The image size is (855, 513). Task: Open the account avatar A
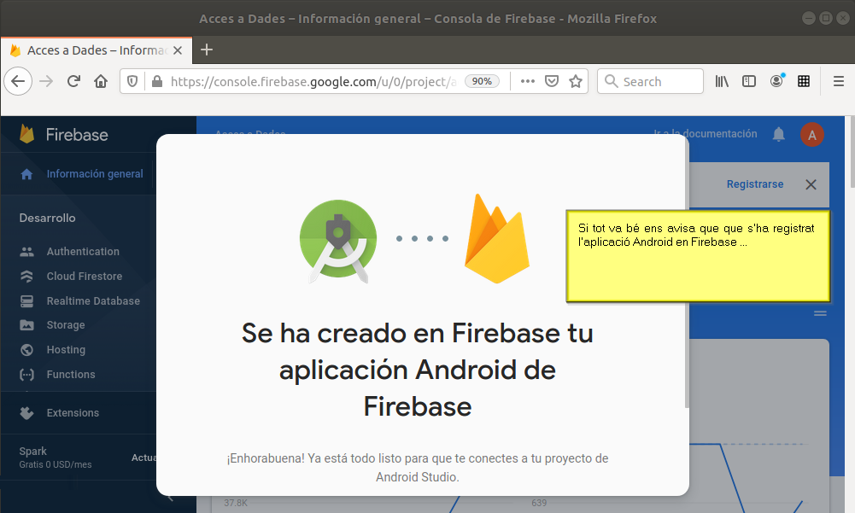(x=812, y=135)
